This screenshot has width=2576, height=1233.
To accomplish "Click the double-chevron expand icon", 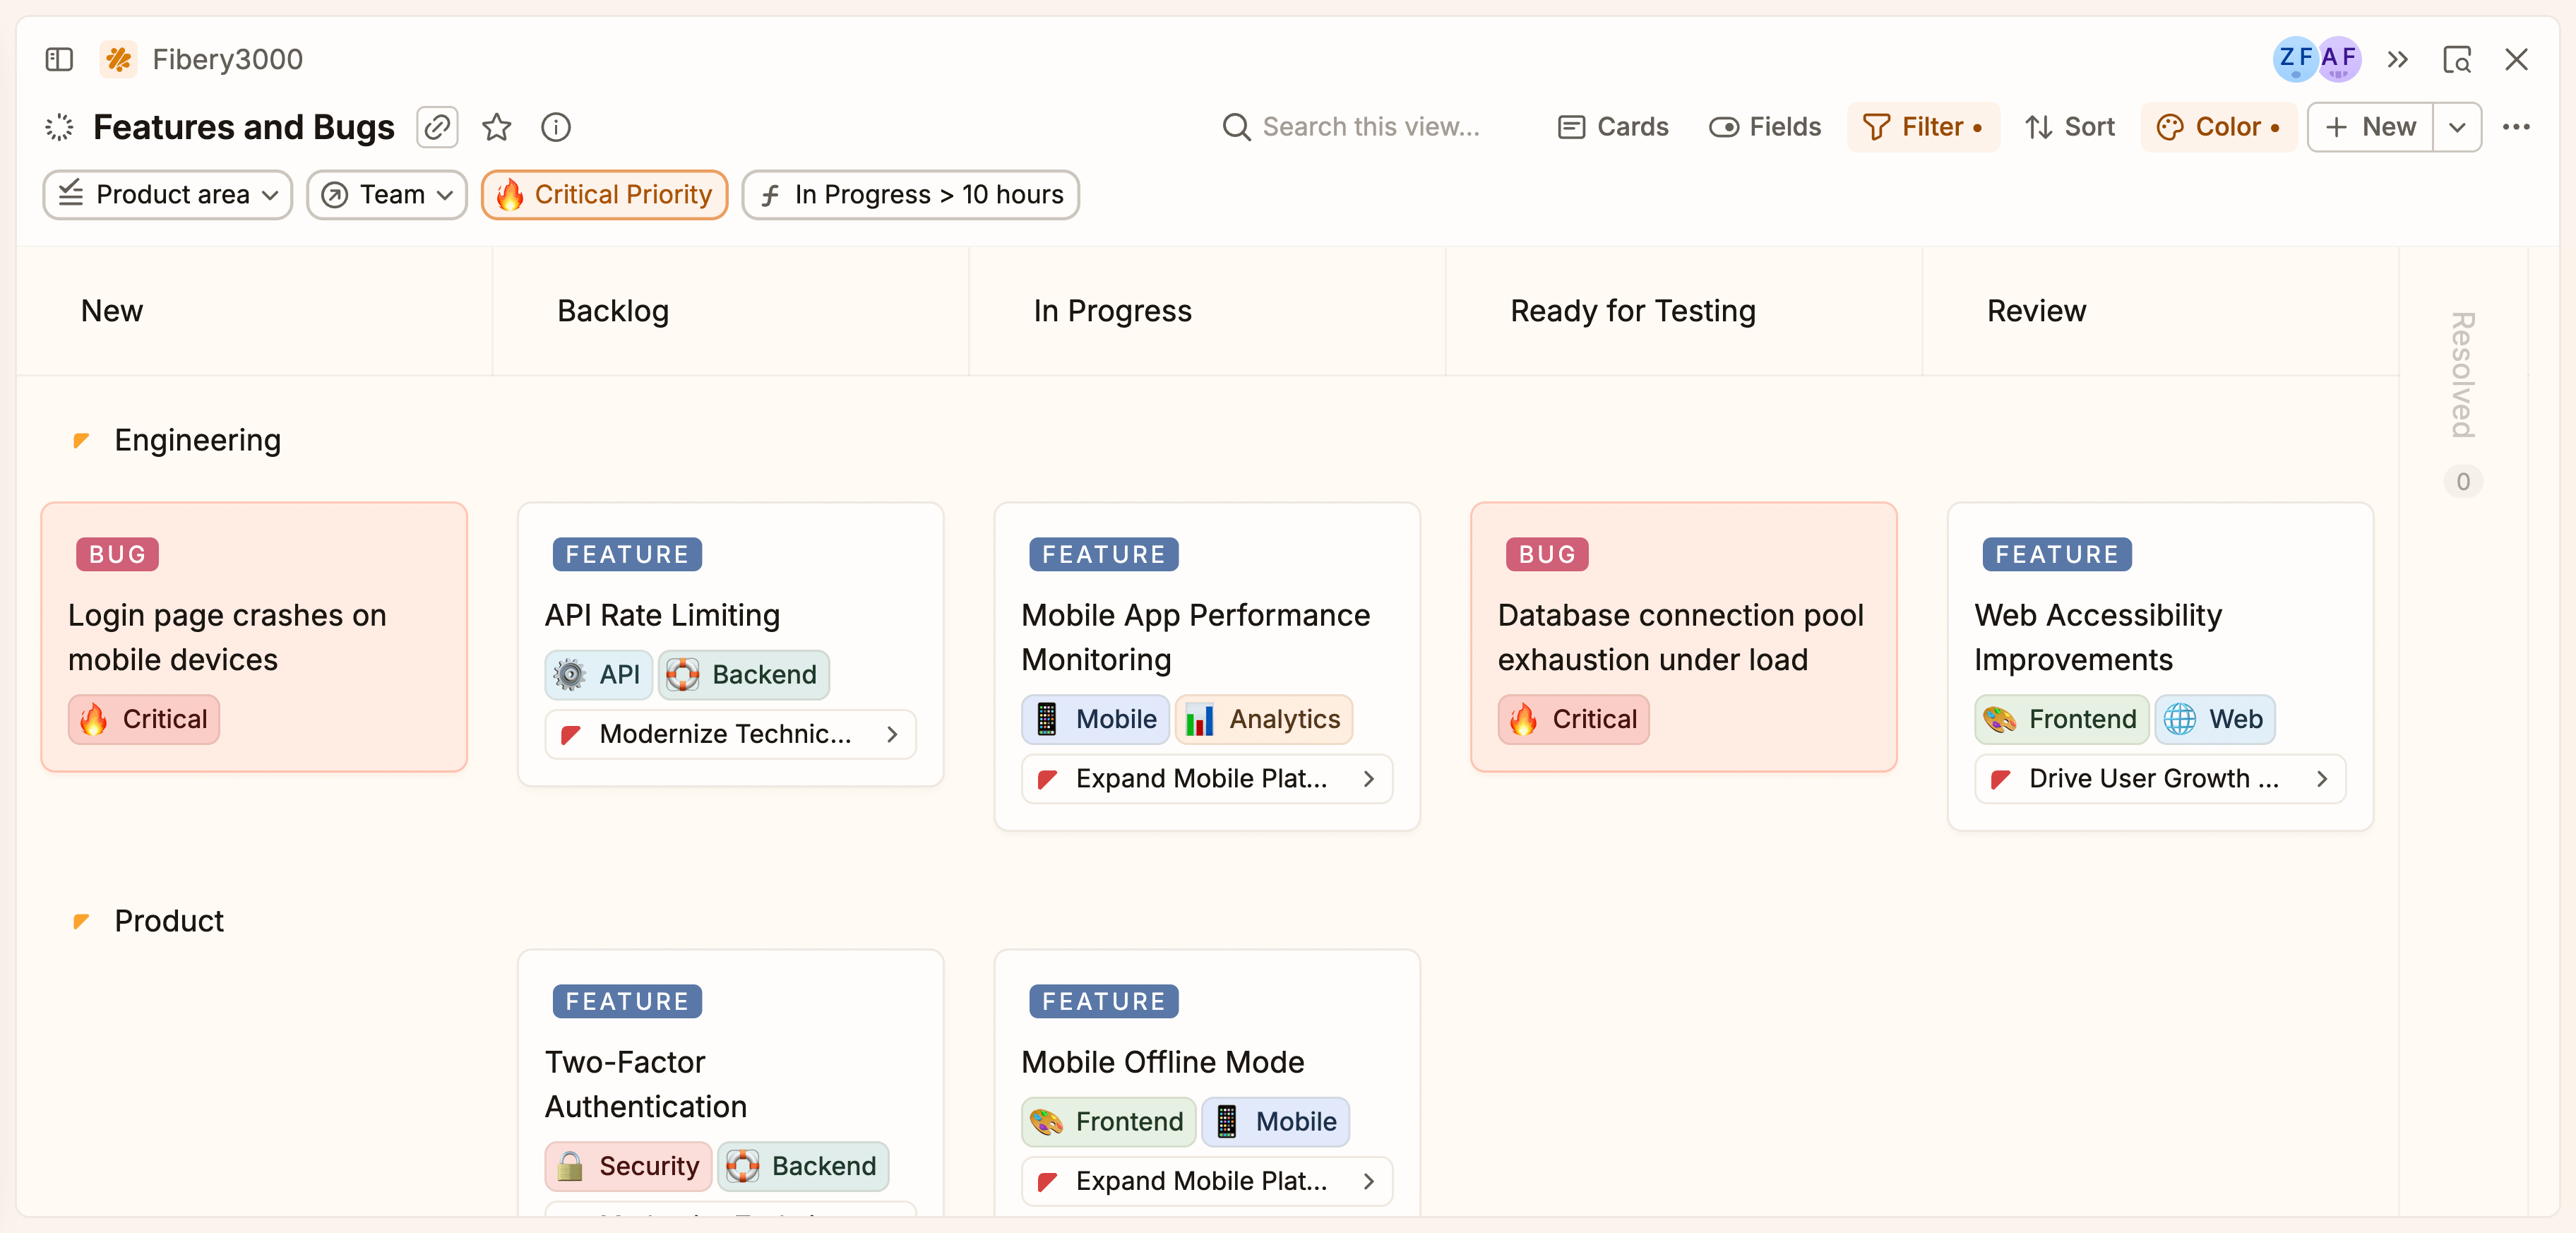I will (2397, 59).
